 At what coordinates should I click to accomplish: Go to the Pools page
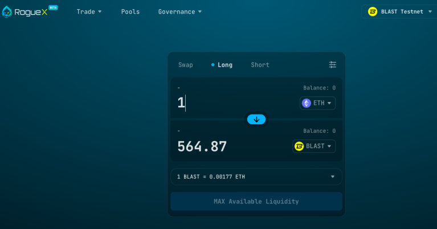130,12
